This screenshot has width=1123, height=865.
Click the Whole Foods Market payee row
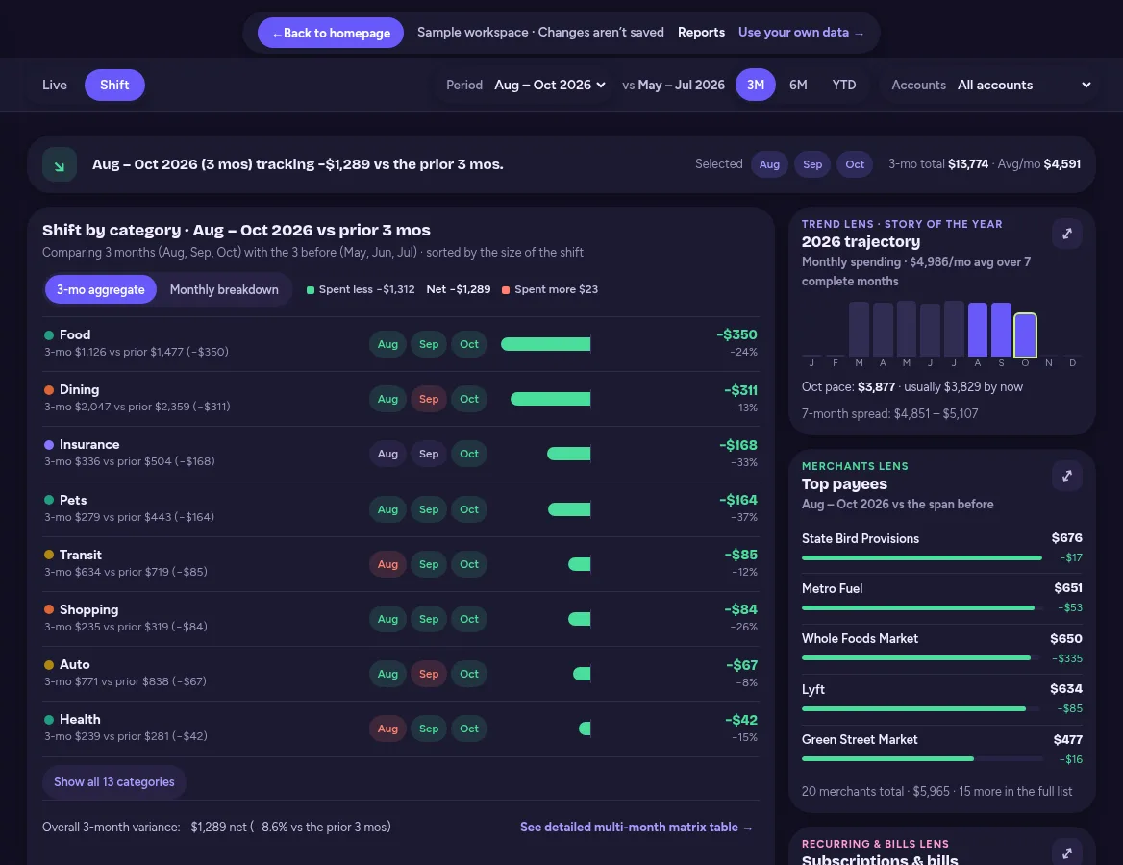(x=942, y=648)
